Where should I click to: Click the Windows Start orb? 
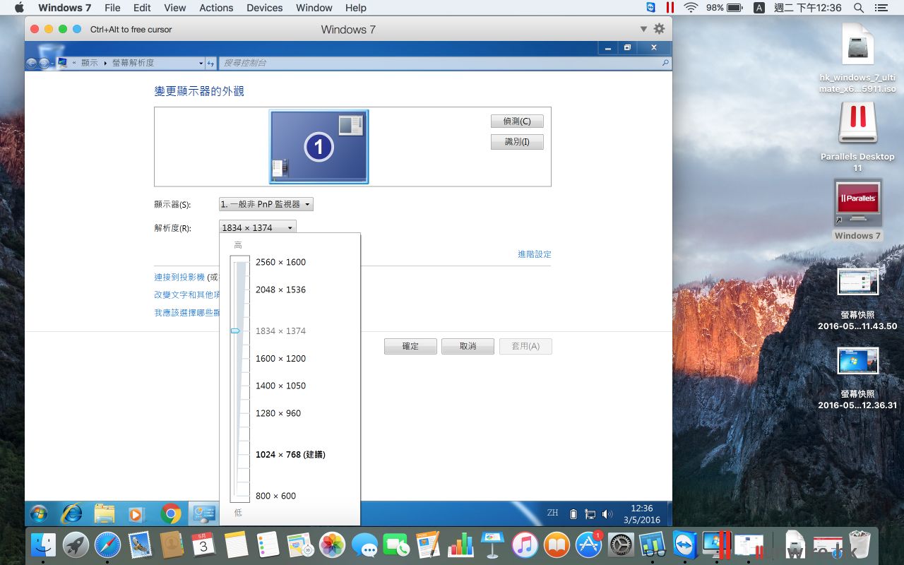pyautogui.click(x=39, y=513)
